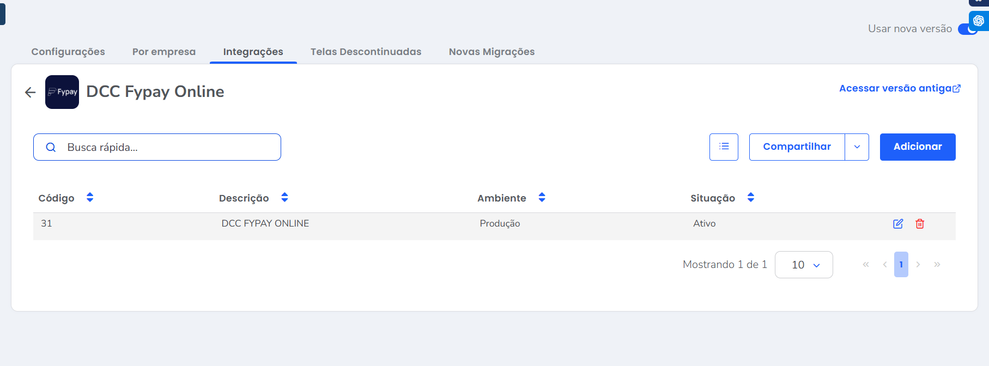Go to pagination page 1

pyautogui.click(x=901, y=265)
